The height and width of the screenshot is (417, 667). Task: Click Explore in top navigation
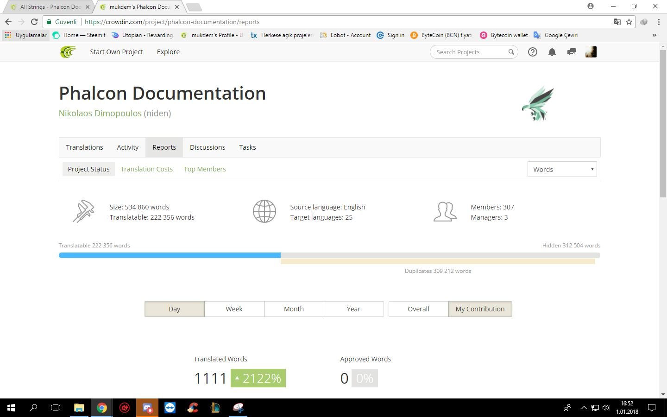[x=168, y=52]
